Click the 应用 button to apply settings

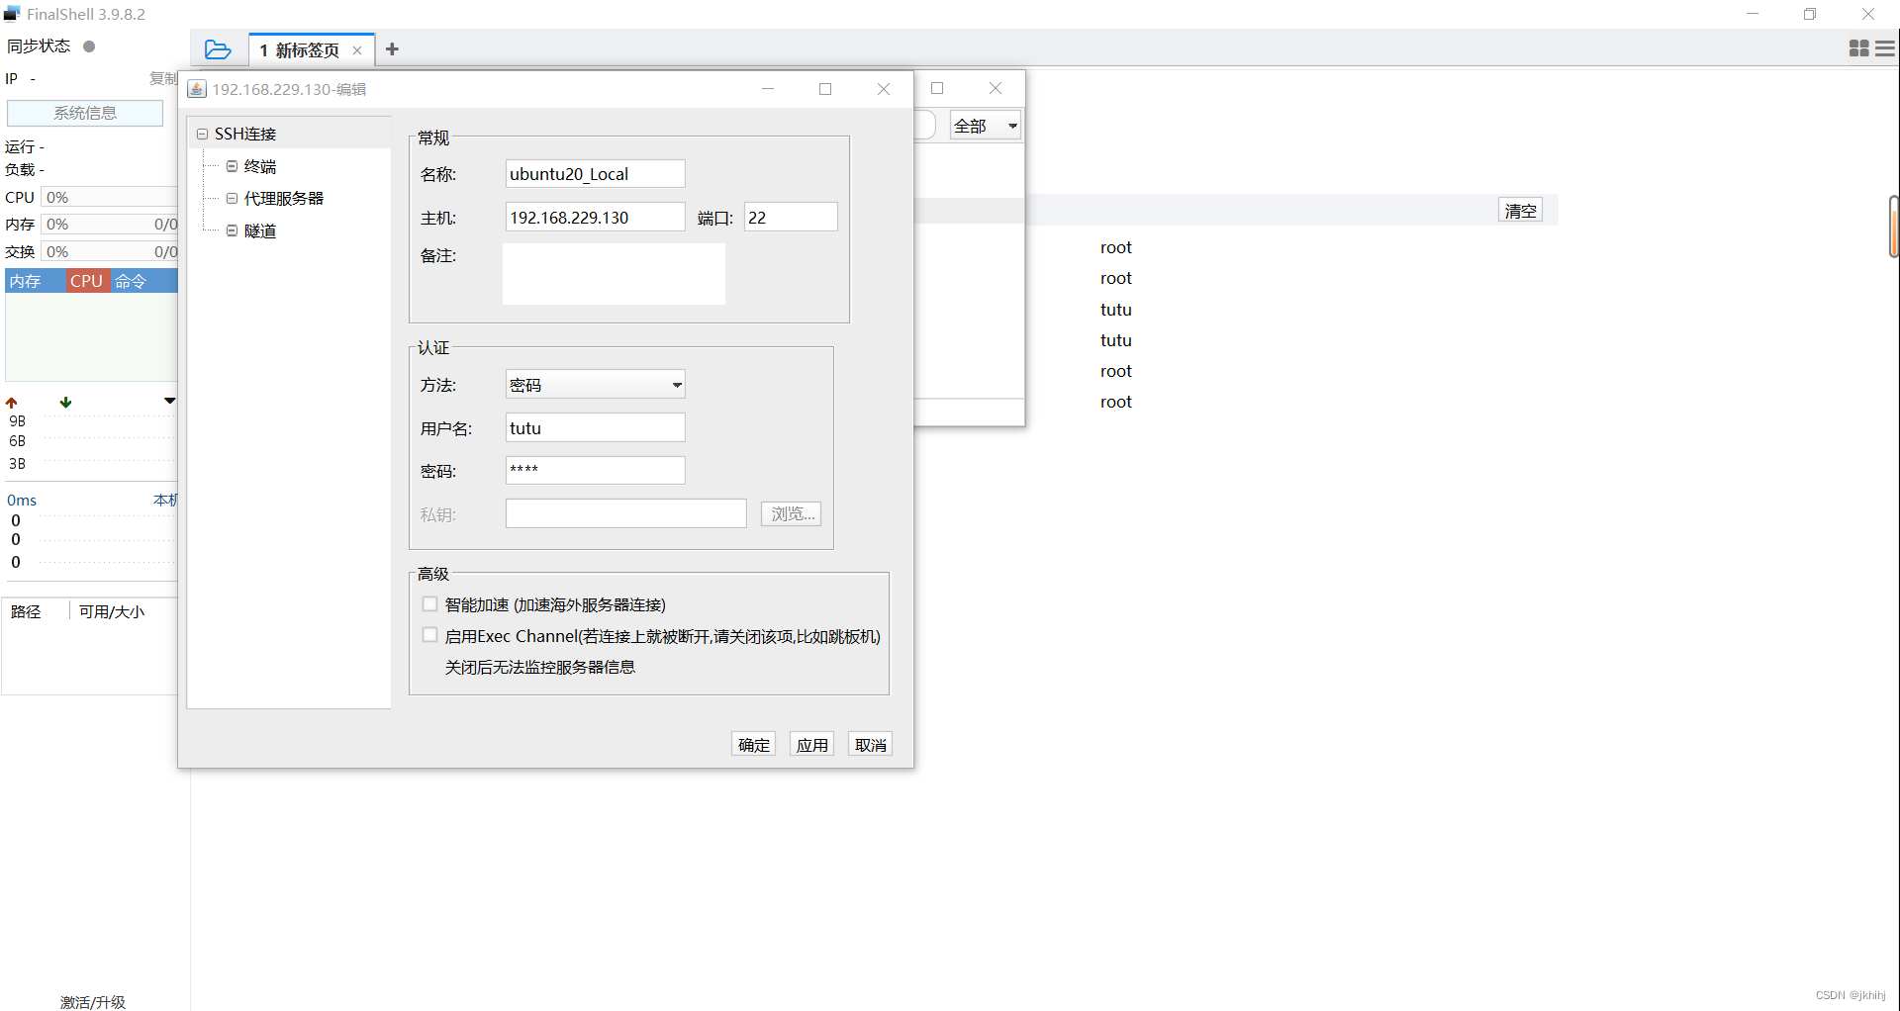click(x=811, y=743)
